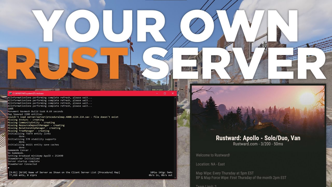Click the "Missing CommunityEntity - creating" line
The height and width of the screenshot is (187, 332).
tap(31, 123)
